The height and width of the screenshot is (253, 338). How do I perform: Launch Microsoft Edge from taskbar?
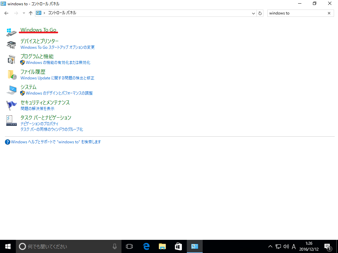146,246
